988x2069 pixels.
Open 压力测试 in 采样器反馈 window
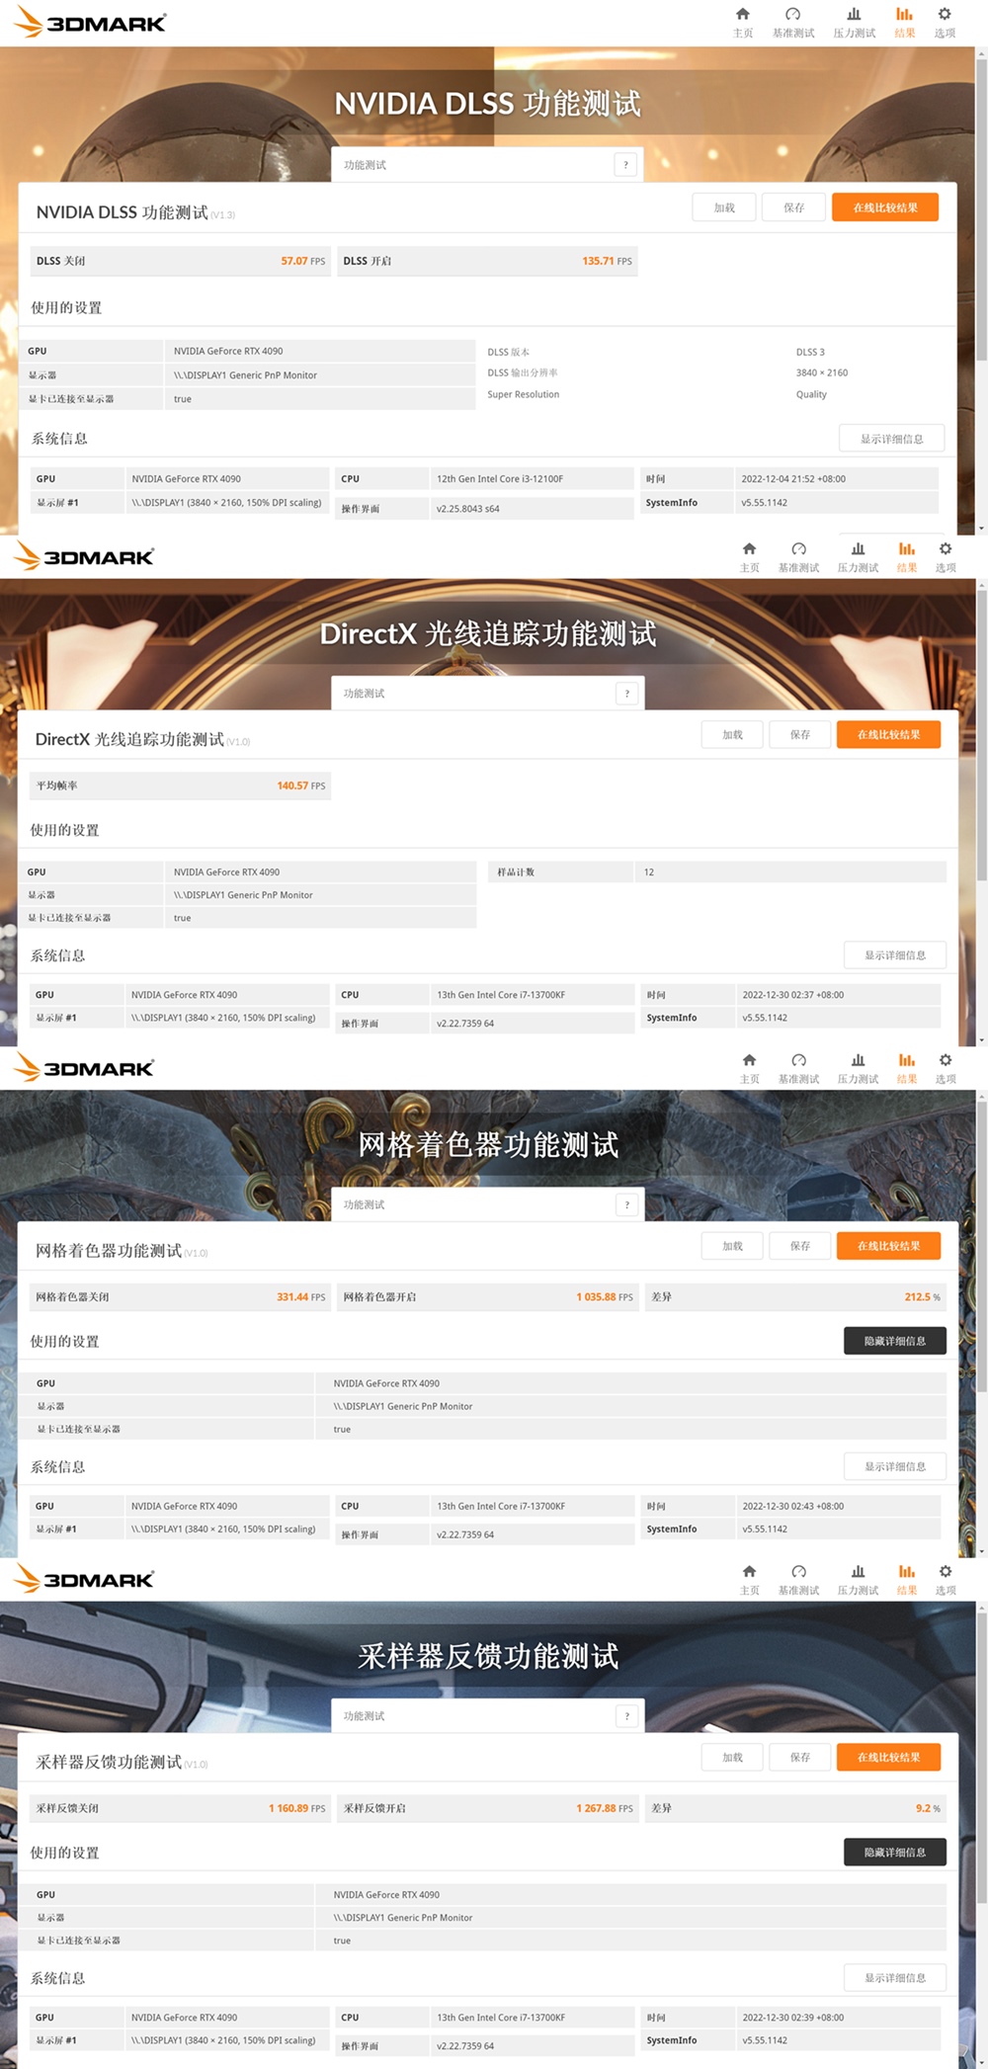[x=858, y=1580]
